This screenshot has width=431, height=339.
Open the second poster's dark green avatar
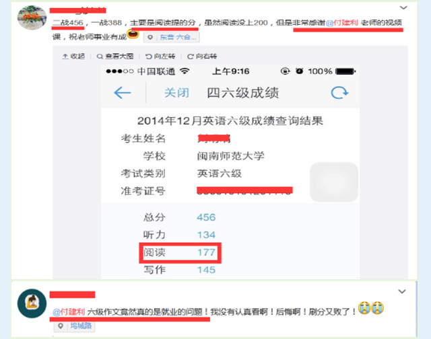click(32, 303)
